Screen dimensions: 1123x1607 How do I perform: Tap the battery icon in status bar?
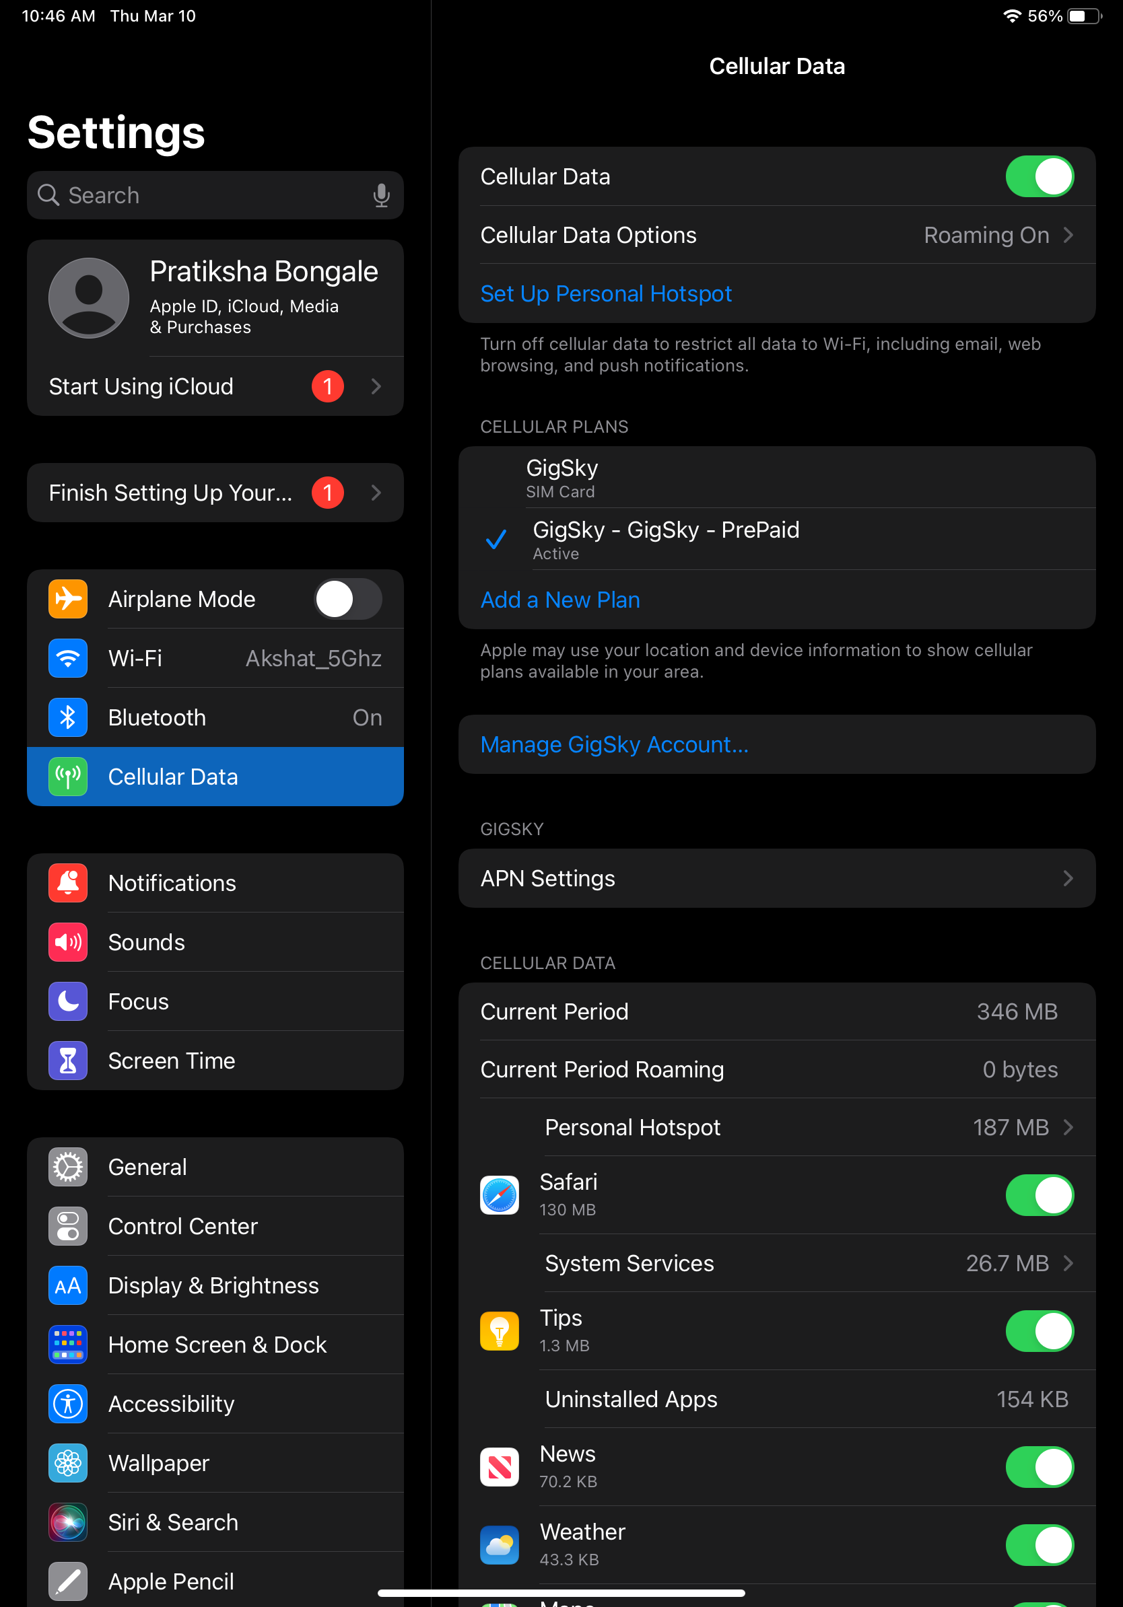[x=1085, y=15]
